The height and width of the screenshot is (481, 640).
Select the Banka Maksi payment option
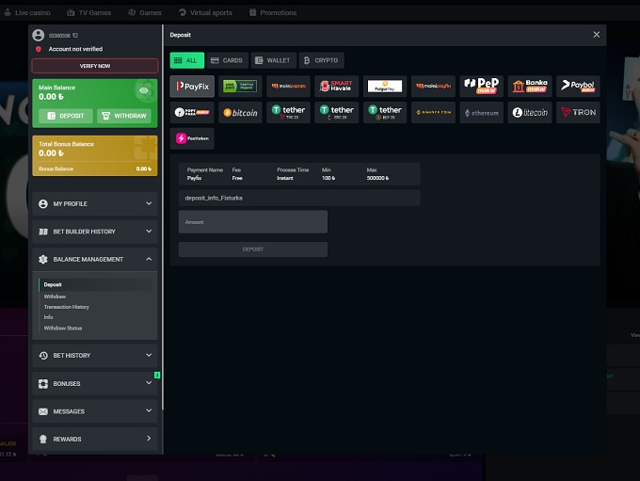coord(530,87)
